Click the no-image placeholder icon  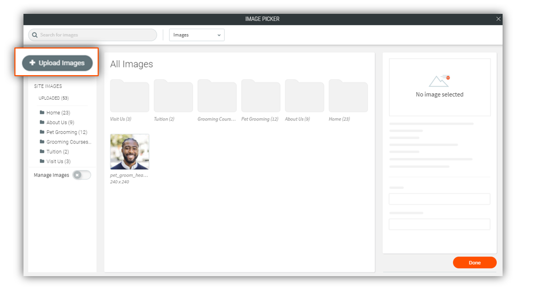(x=440, y=81)
